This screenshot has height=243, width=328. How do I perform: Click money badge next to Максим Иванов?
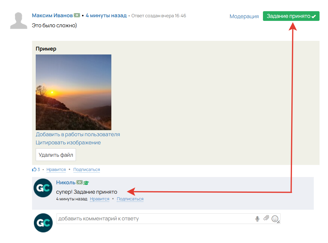tap(77, 15)
